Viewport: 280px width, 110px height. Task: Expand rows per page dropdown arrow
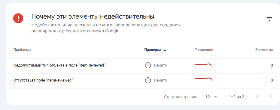(x=216, y=97)
